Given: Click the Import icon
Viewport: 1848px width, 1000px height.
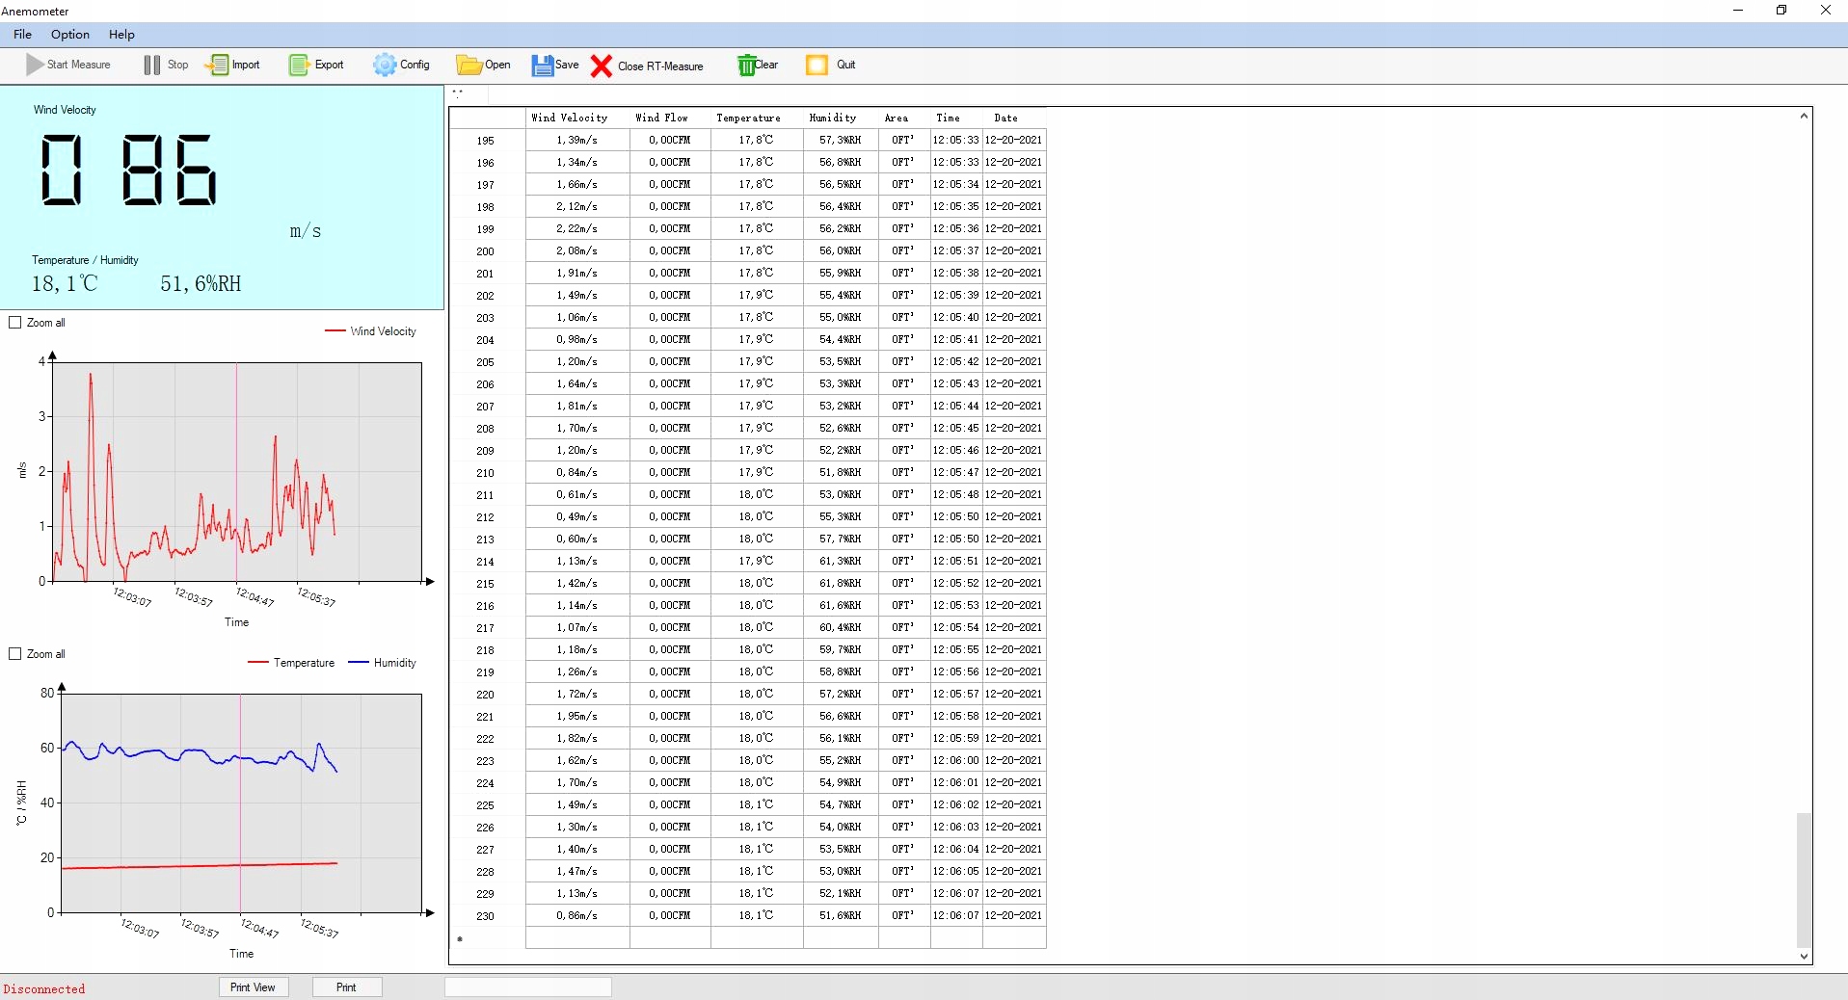Looking at the screenshot, I should coord(217,65).
